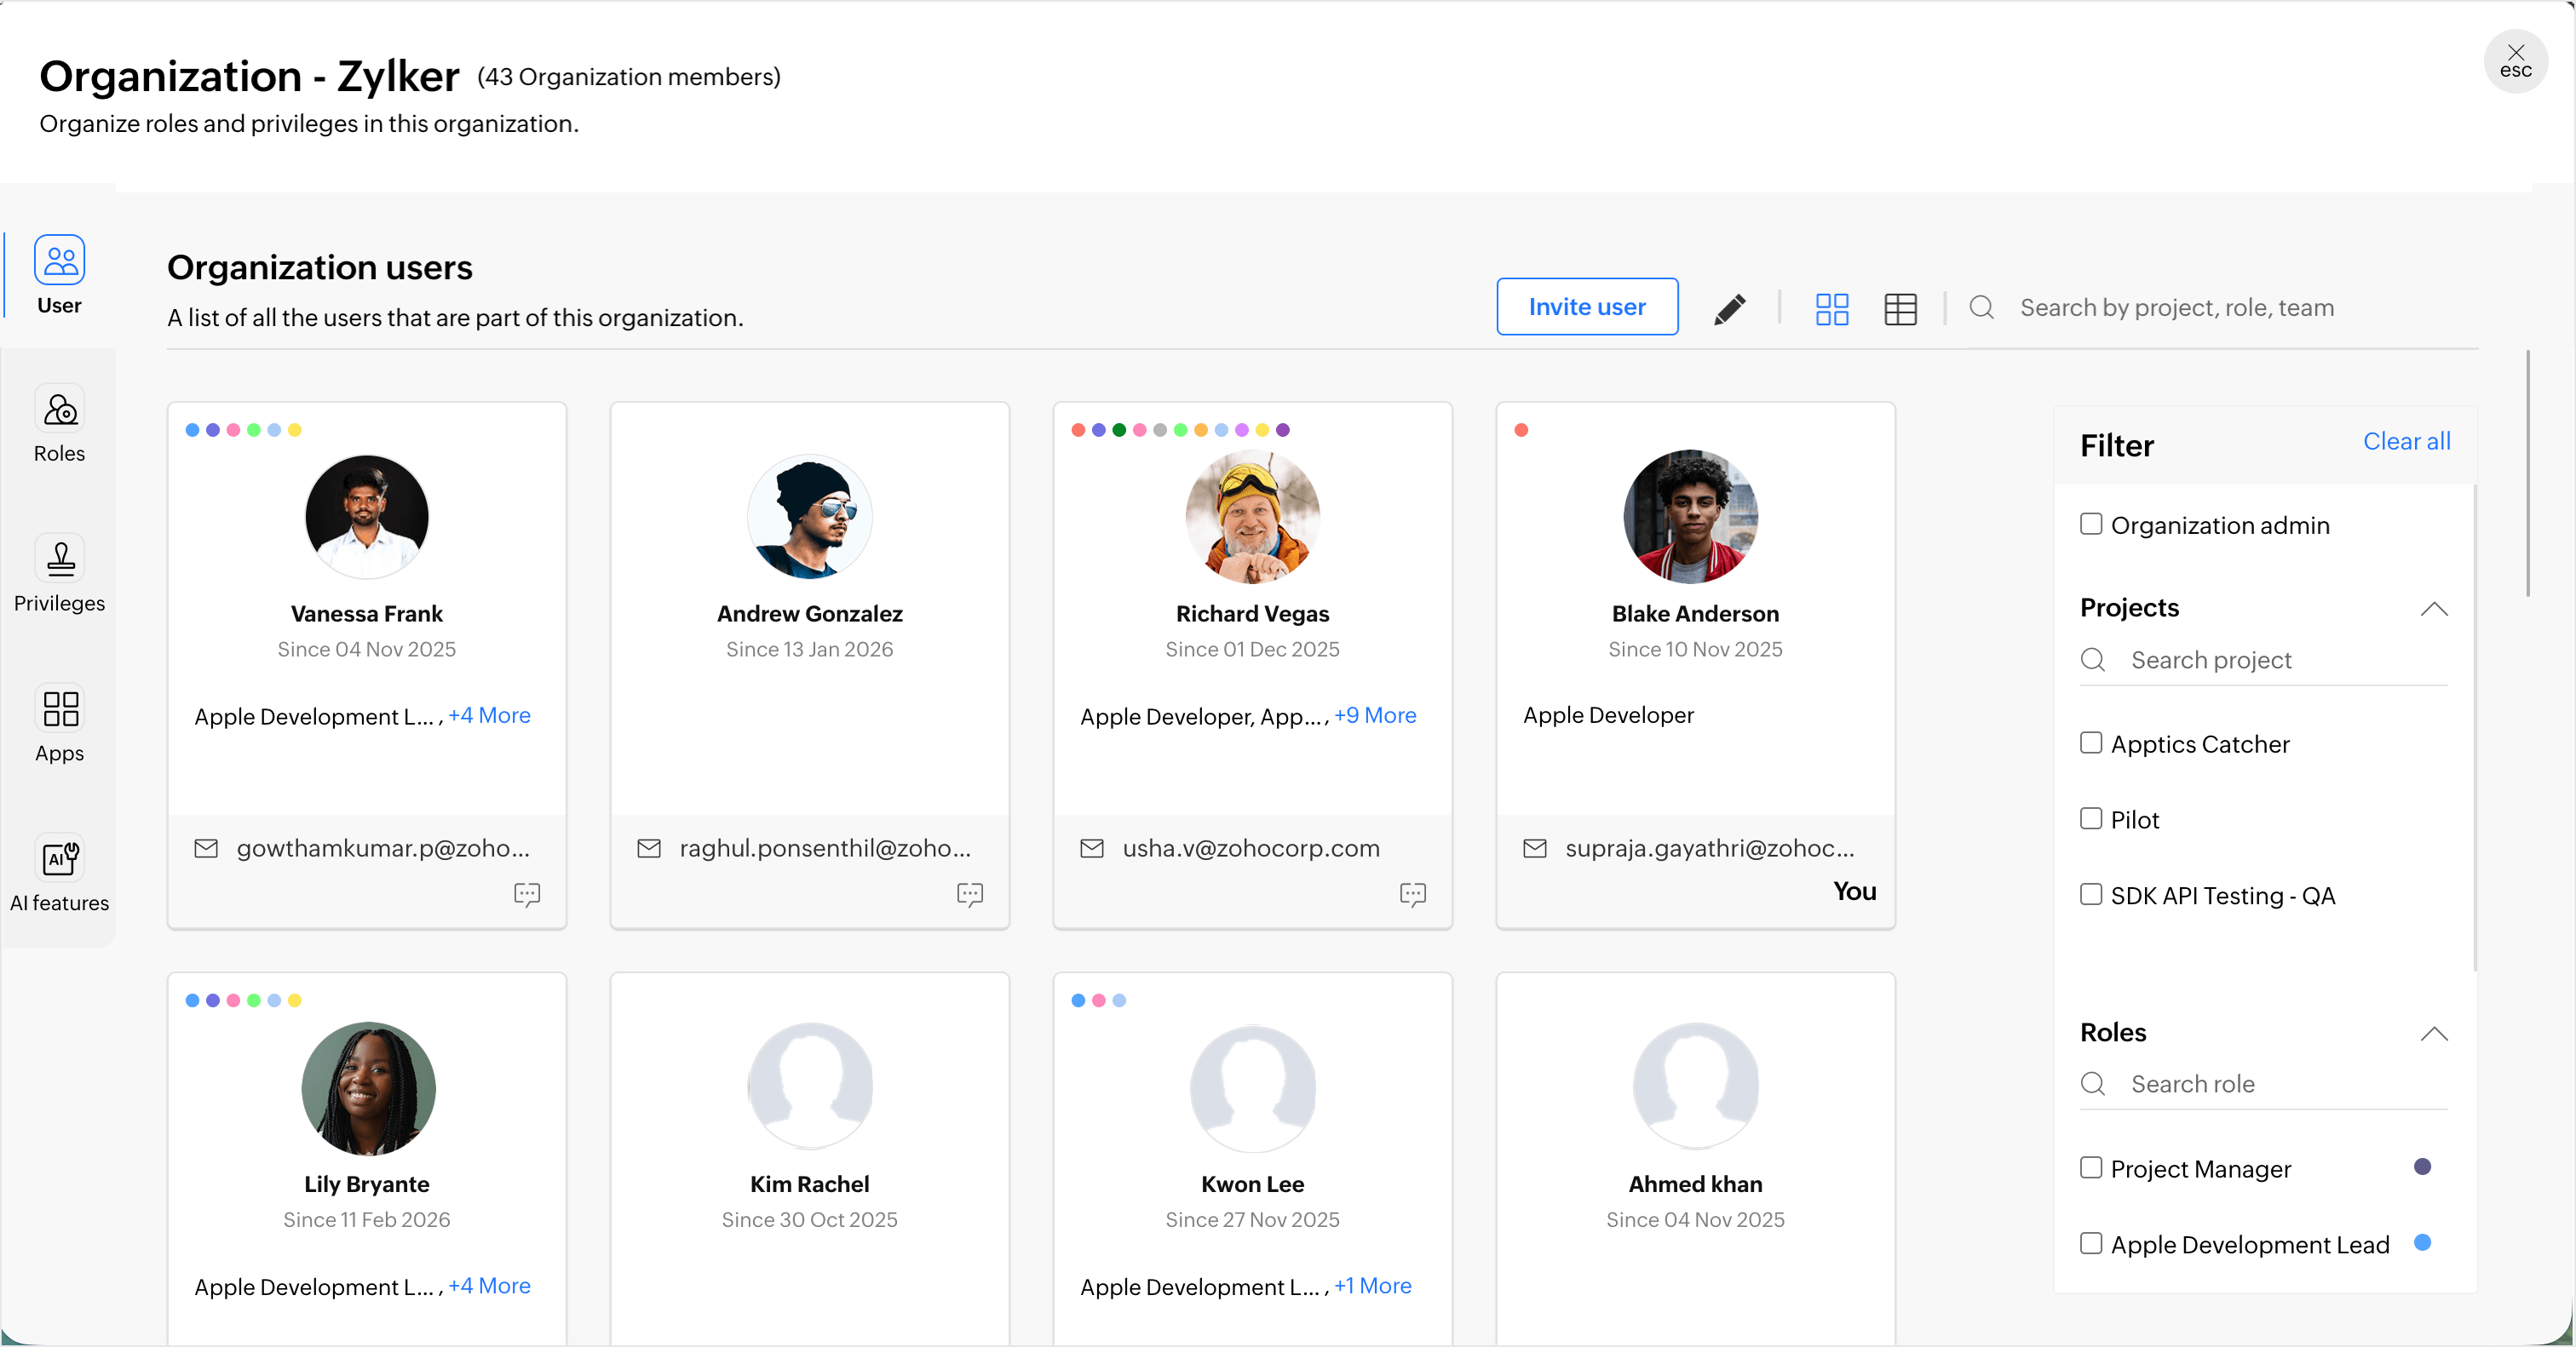Enable the Apptics Catcher project filter
The image size is (2576, 1347).
tap(2090, 743)
